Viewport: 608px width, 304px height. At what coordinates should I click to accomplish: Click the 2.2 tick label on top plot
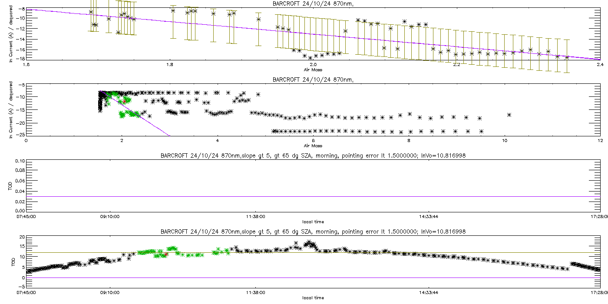pos(456,65)
